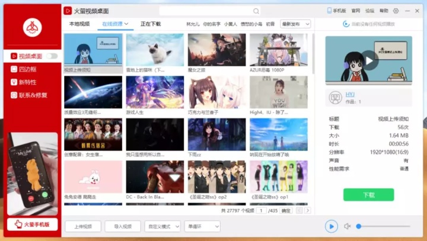Image resolution: width=427 pixels, height=241 pixels.
Task: Mute with the speaker icon
Action: coord(347,226)
